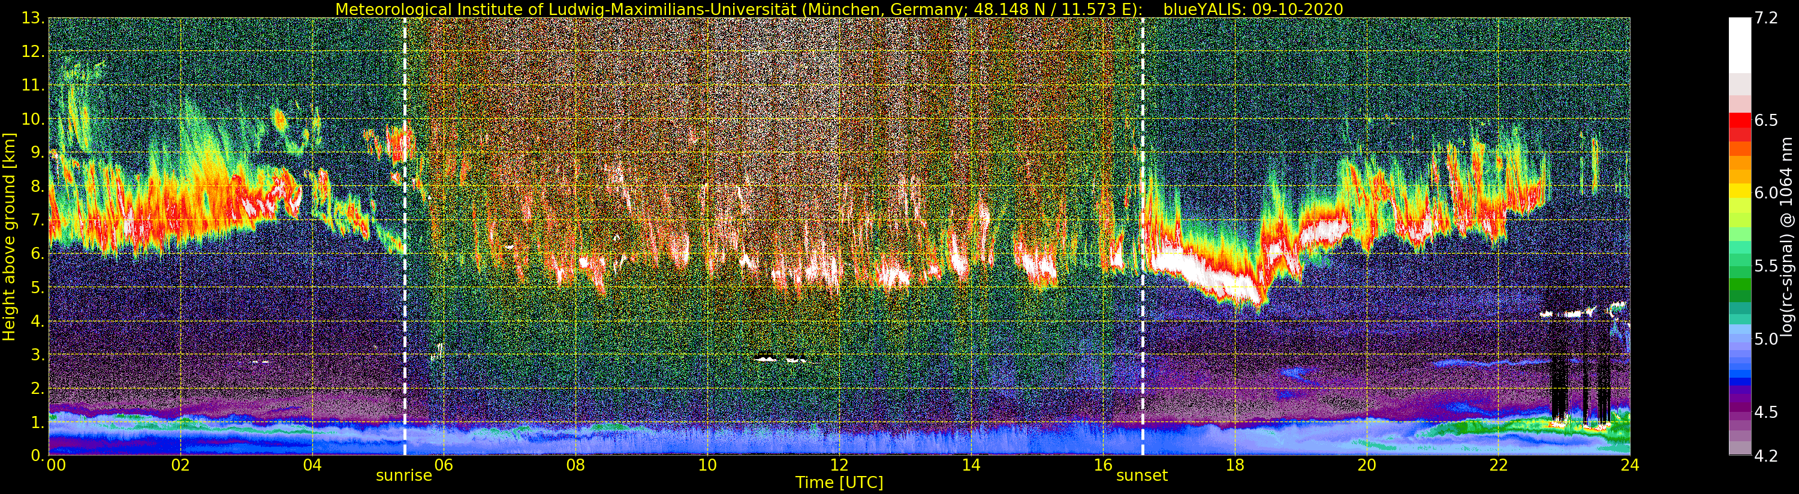Click the 4.2 label at colorbar bottom
The image size is (1799, 494).
1766,456
